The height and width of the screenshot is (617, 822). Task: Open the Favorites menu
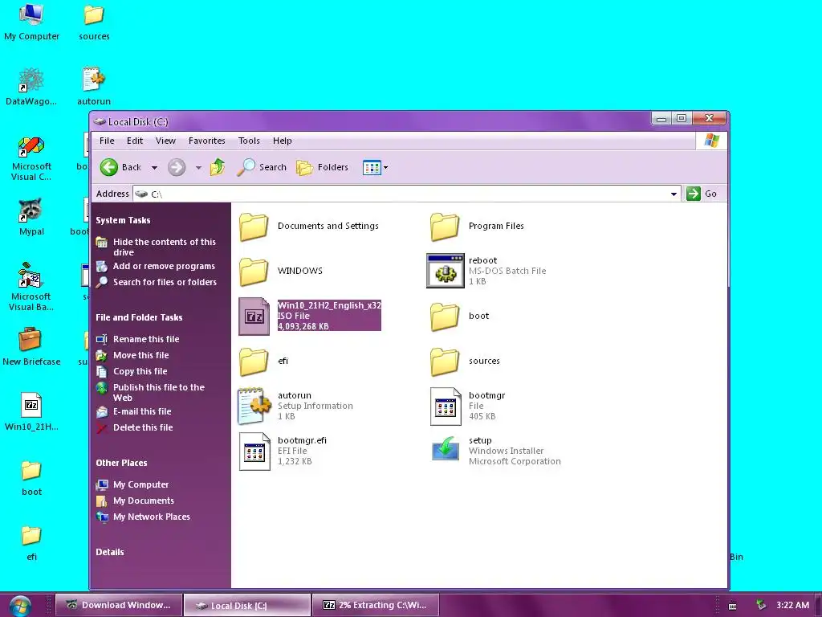(x=206, y=141)
